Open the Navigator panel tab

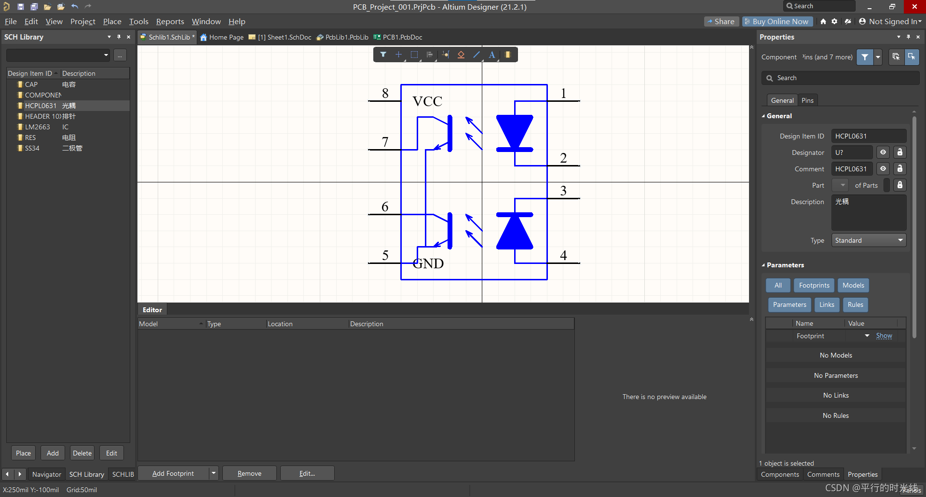(46, 474)
